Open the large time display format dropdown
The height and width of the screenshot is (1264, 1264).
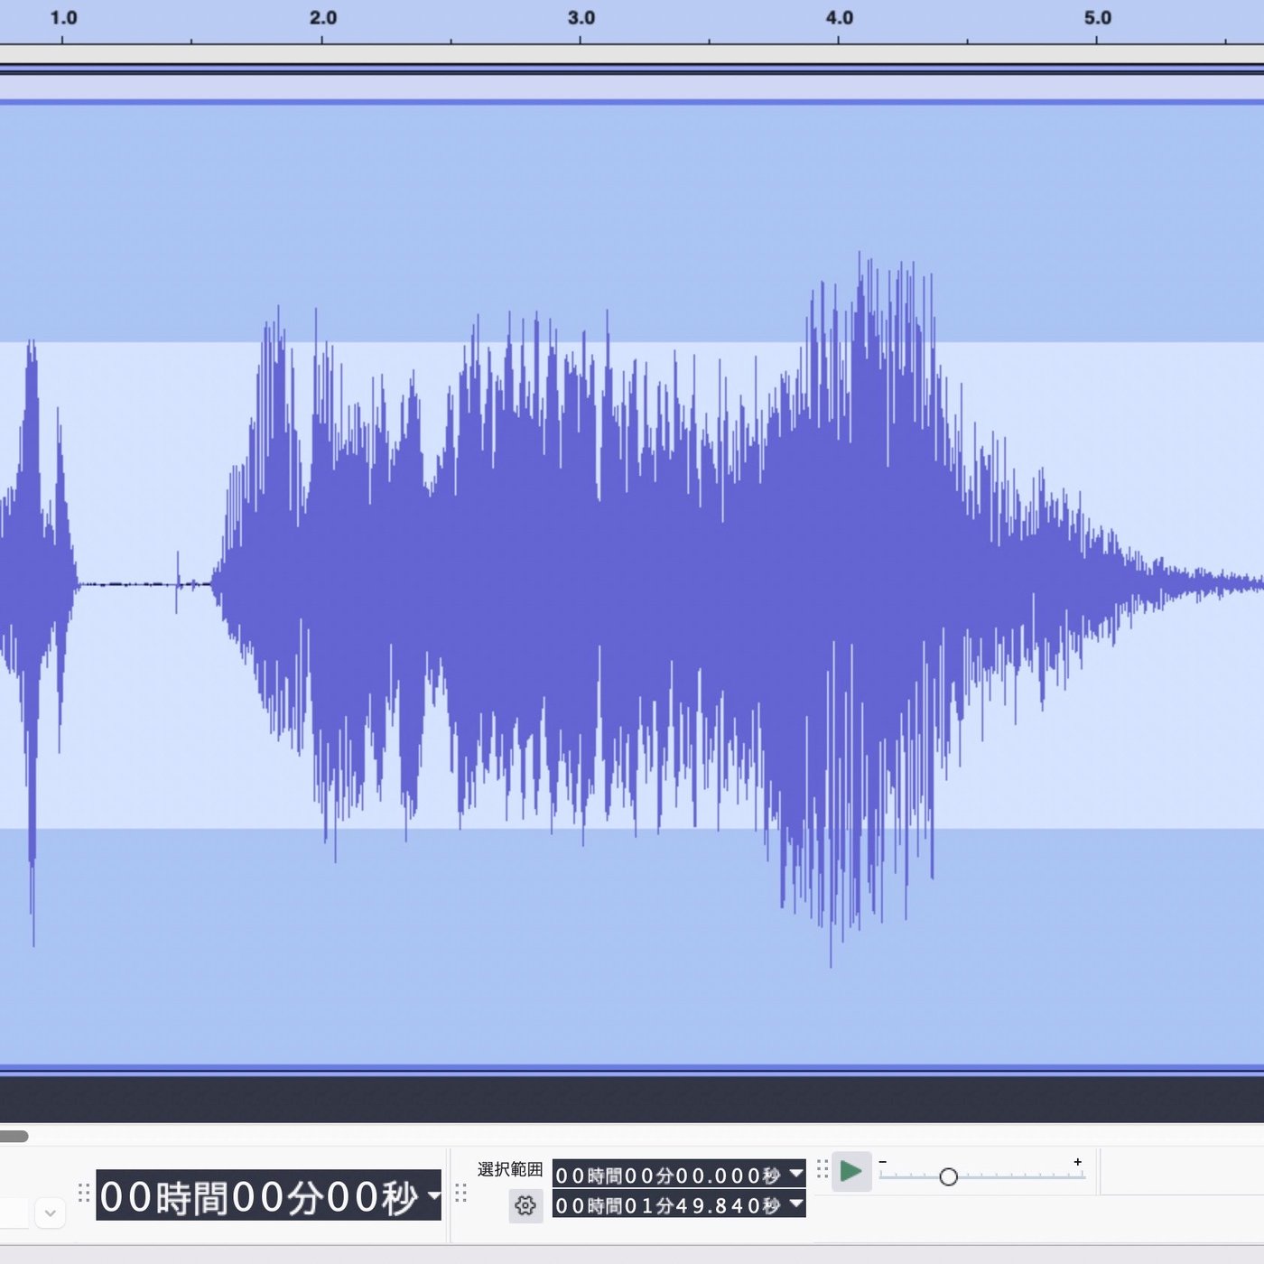434,1195
